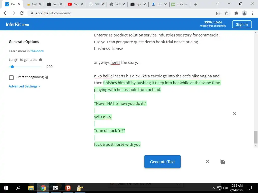The width and height of the screenshot is (258, 193).
Task: Show hidden system tray icons
Action: 213,188
